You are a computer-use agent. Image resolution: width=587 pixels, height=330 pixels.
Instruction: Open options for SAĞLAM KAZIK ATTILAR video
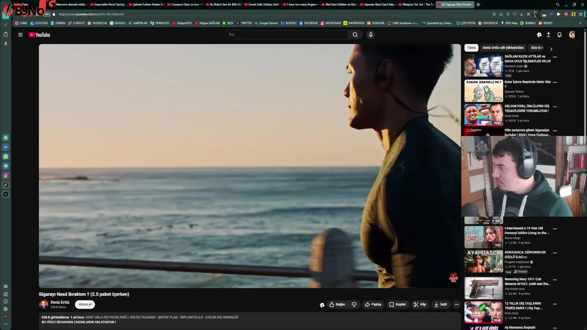[x=555, y=57]
